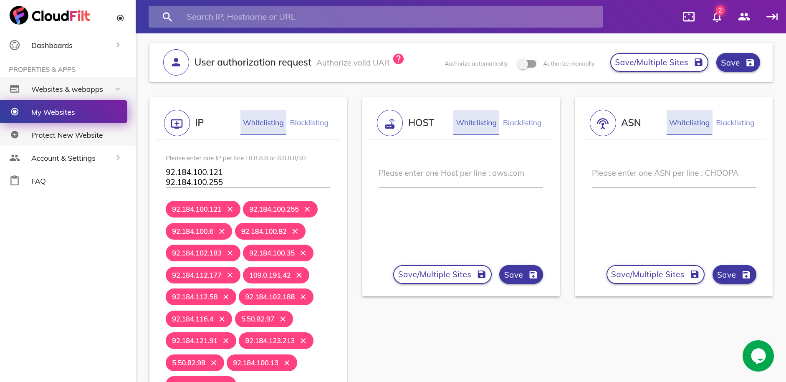Open the Blacklisting tab in the HOST panel
The height and width of the screenshot is (382, 786).
tap(522, 122)
